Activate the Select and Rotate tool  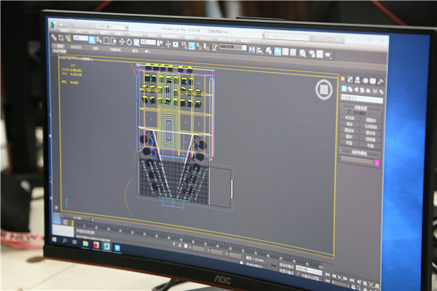tap(129, 41)
